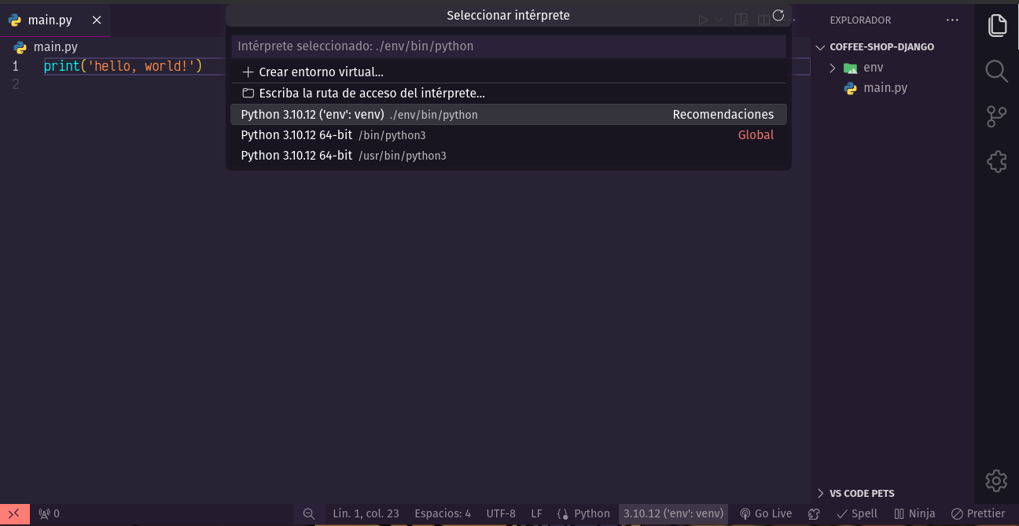Screen dimensions: 1019x526
Task: Toggle Prettier formatter status item
Action: (978, 513)
